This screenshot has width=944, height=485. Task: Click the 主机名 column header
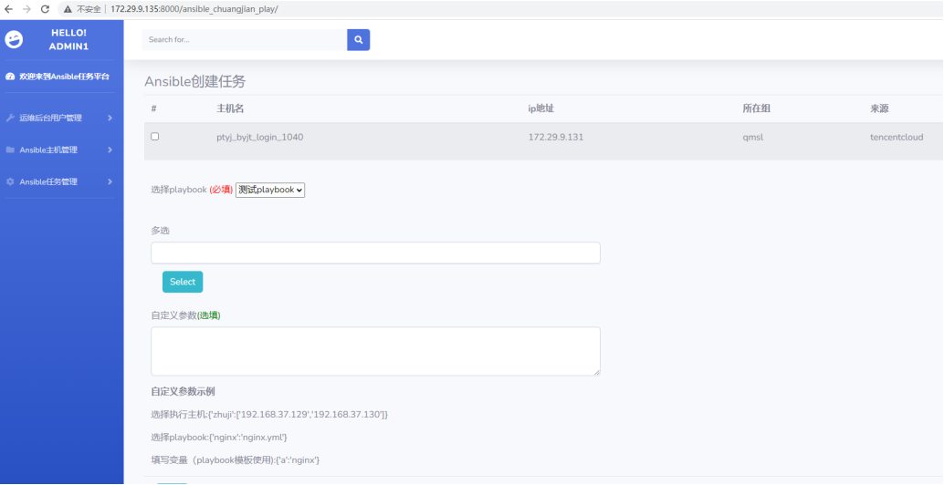230,108
